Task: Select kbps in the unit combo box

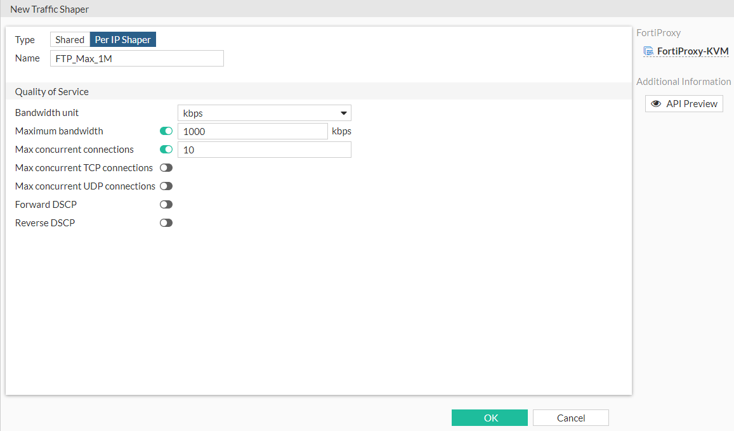Action: click(x=264, y=113)
